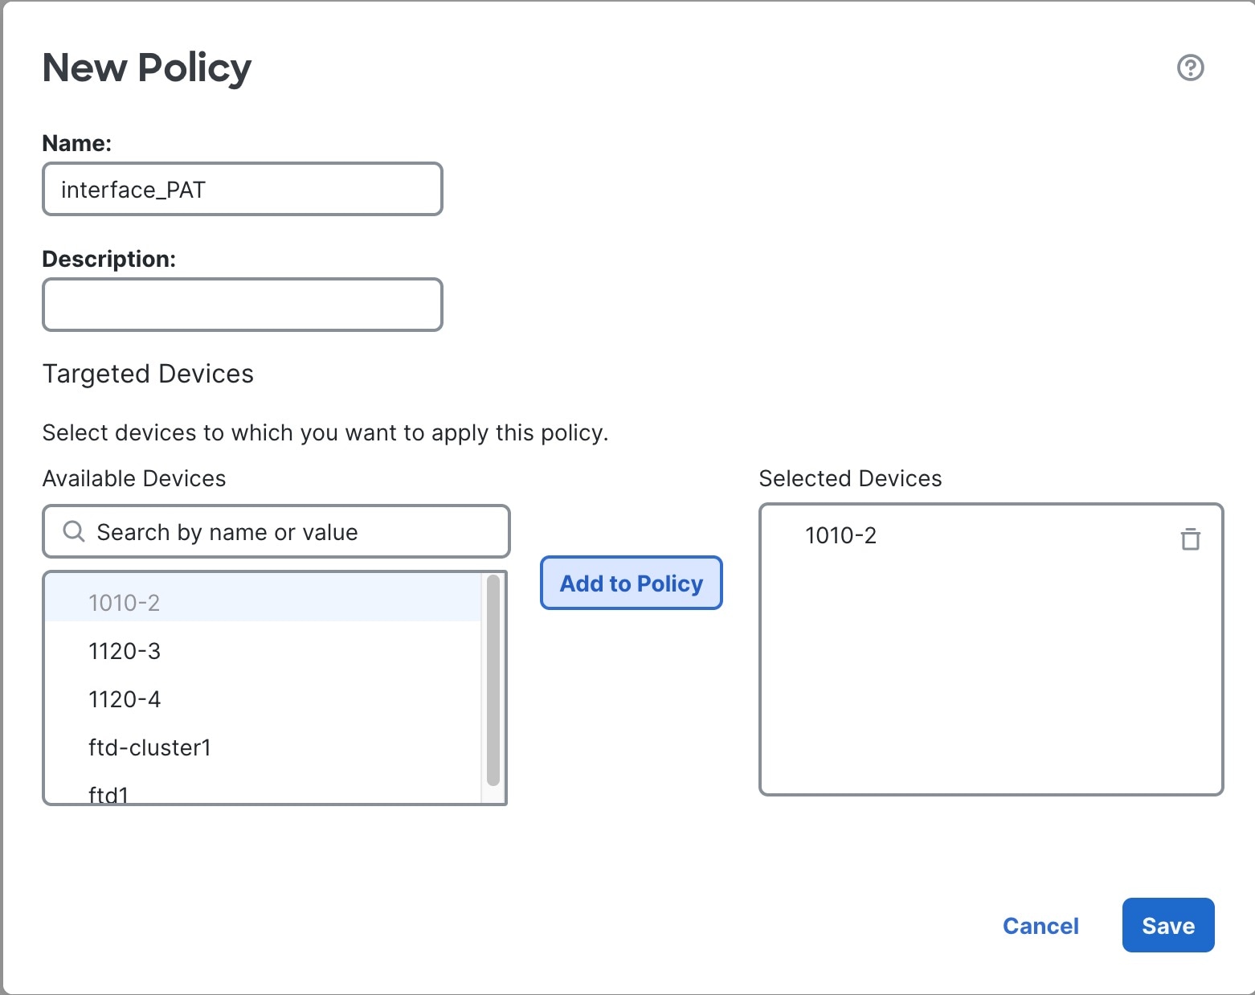Image resolution: width=1255 pixels, height=995 pixels.
Task: Click the Available Devices list scrollbar
Action: (x=493, y=680)
